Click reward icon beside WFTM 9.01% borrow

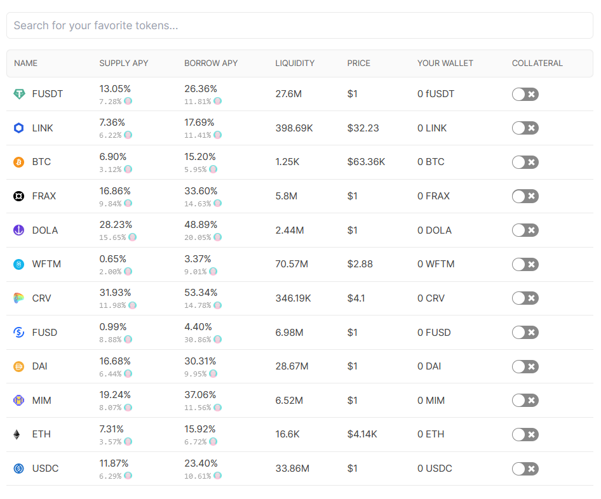coord(213,271)
